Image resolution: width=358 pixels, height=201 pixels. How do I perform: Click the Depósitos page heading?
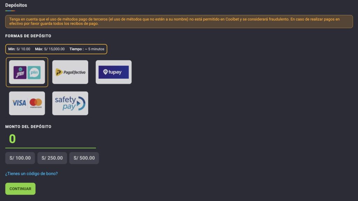point(16,5)
